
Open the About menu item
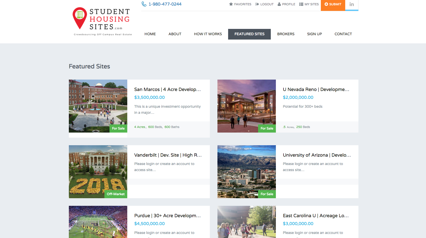175,34
